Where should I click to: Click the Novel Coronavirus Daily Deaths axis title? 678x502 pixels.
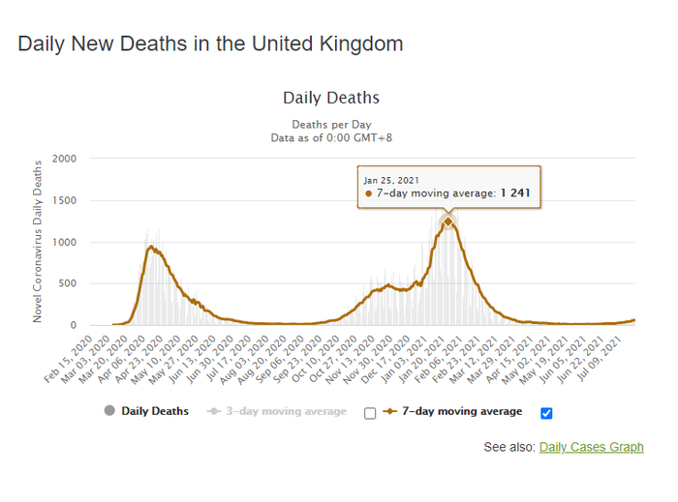tap(38, 242)
